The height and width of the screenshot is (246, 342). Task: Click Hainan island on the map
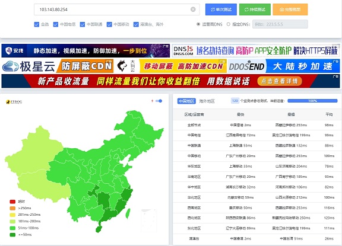(x=99, y=229)
